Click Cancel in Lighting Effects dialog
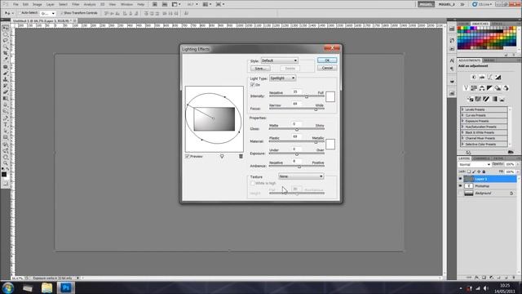 (327, 68)
